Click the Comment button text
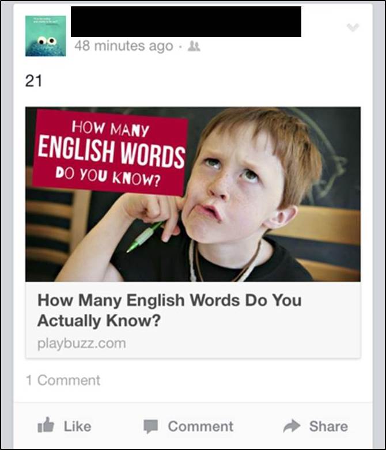The image size is (386, 450). point(200,426)
